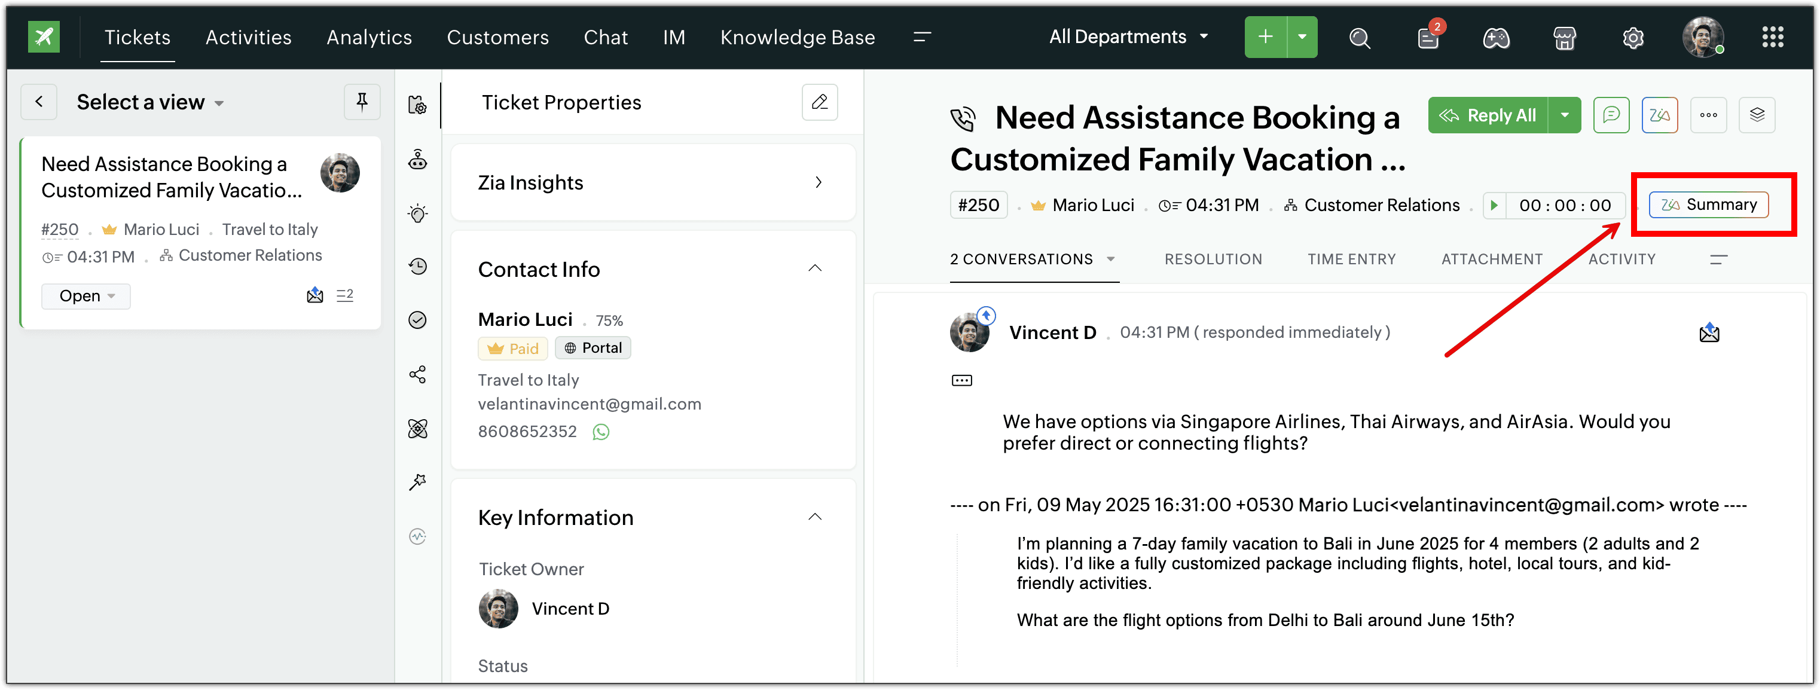
Task: Edit Ticket Properties with pencil icon
Action: pyautogui.click(x=820, y=102)
